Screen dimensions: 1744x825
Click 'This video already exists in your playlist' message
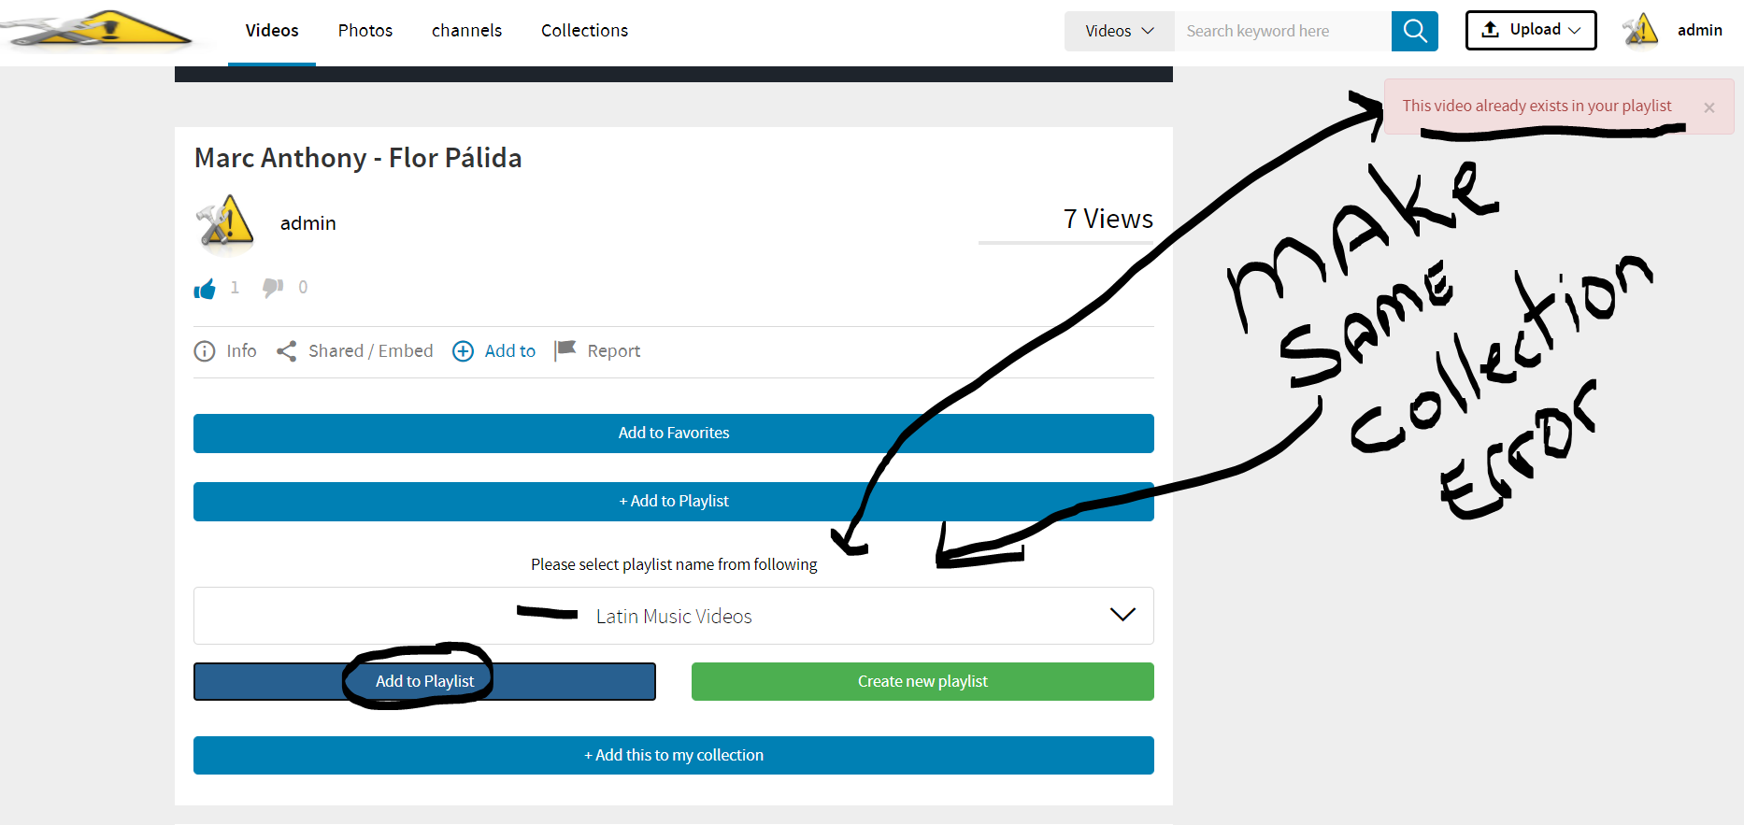coord(1537,107)
